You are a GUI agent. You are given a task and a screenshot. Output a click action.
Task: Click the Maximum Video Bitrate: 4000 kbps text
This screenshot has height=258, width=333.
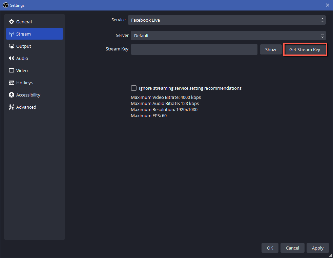166,97
